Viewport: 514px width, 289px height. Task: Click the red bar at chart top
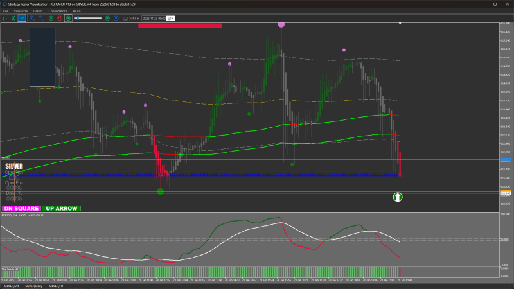pyautogui.click(x=180, y=25)
